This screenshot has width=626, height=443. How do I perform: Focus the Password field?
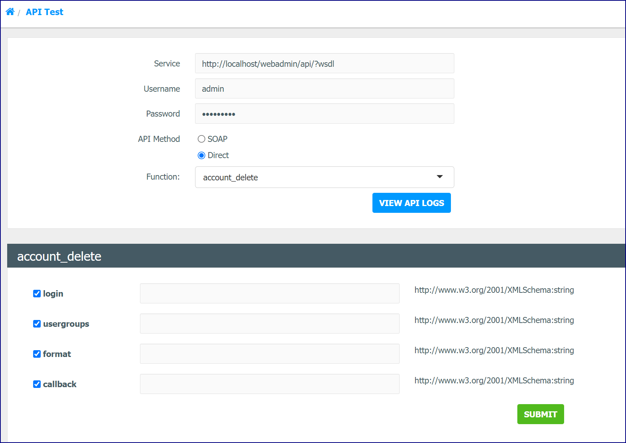[x=325, y=114]
